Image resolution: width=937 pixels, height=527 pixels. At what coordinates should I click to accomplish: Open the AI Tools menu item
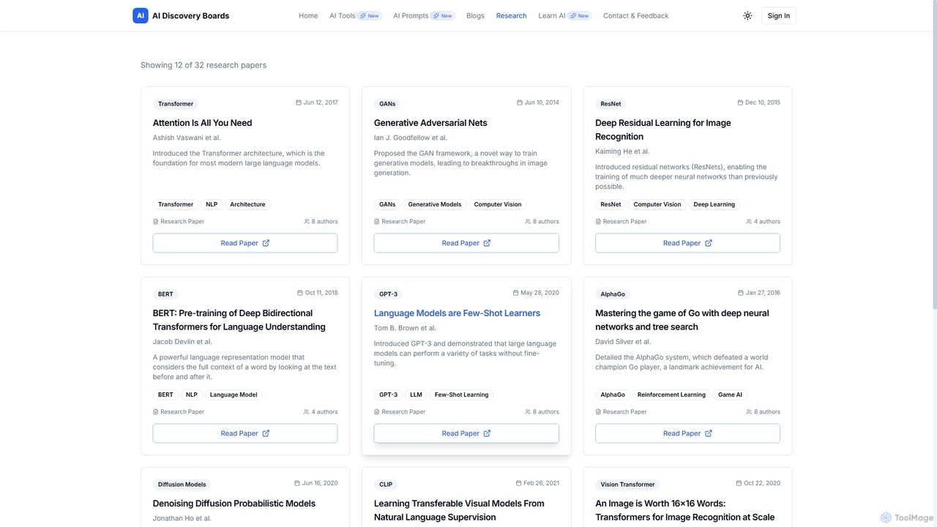click(x=355, y=15)
